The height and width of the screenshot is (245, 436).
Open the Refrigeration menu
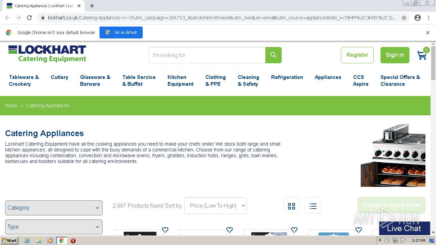pos(287,77)
